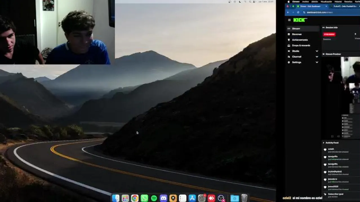360x202 pixels.
Task: Open the orange map-pin dock app
Action: [173, 198]
